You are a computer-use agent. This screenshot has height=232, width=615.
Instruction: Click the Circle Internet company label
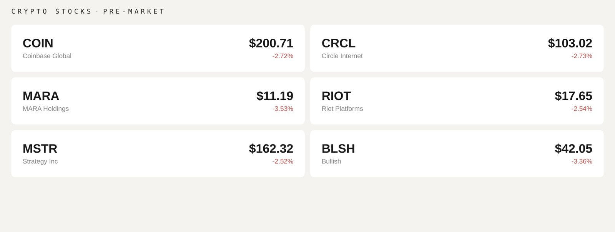(x=342, y=56)
